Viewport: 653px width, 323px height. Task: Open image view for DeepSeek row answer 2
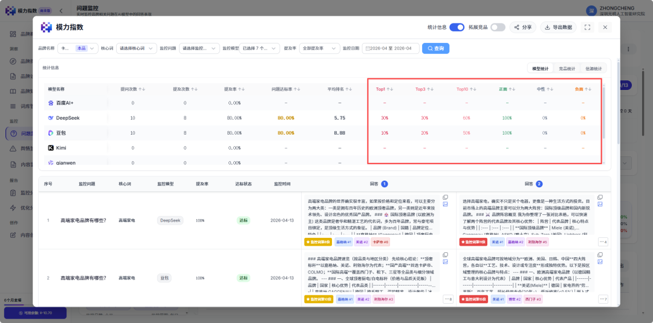(x=600, y=204)
